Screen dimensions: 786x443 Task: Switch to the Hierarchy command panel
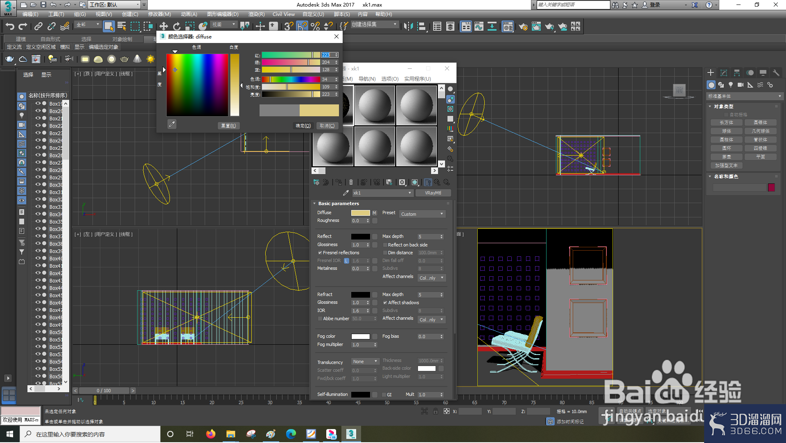(x=737, y=72)
